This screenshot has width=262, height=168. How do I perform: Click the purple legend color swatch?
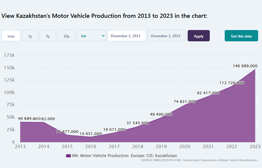(68, 156)
